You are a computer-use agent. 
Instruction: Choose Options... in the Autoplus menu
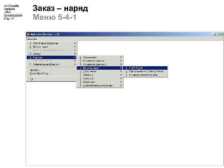[52, 70]
